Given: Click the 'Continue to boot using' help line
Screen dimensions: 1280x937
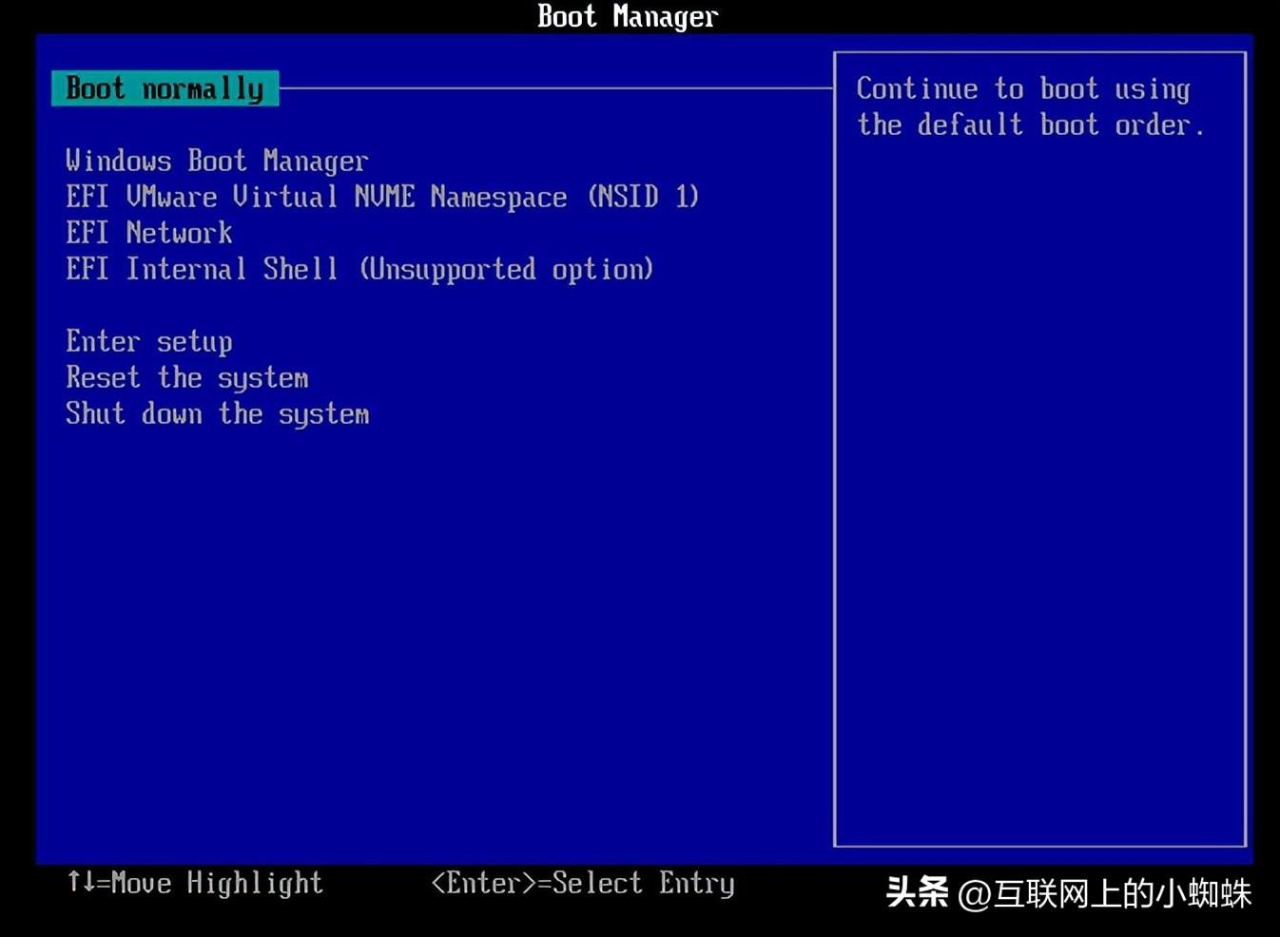Looking at the screenshot, I should click(1023, 88).
